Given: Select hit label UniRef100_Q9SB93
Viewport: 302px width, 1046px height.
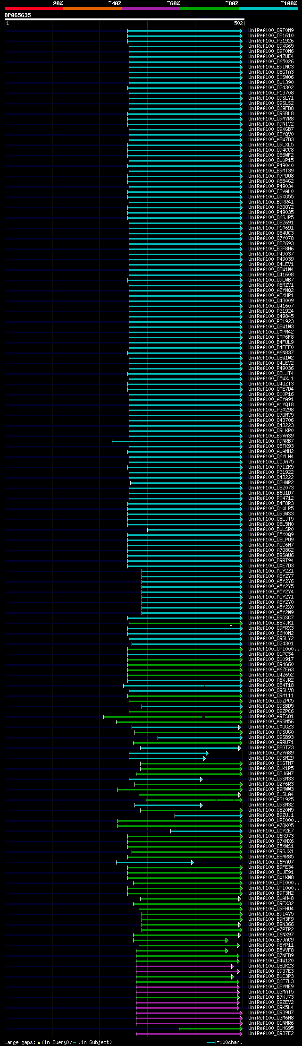Looking at the screenshot, I should point(271,737).
